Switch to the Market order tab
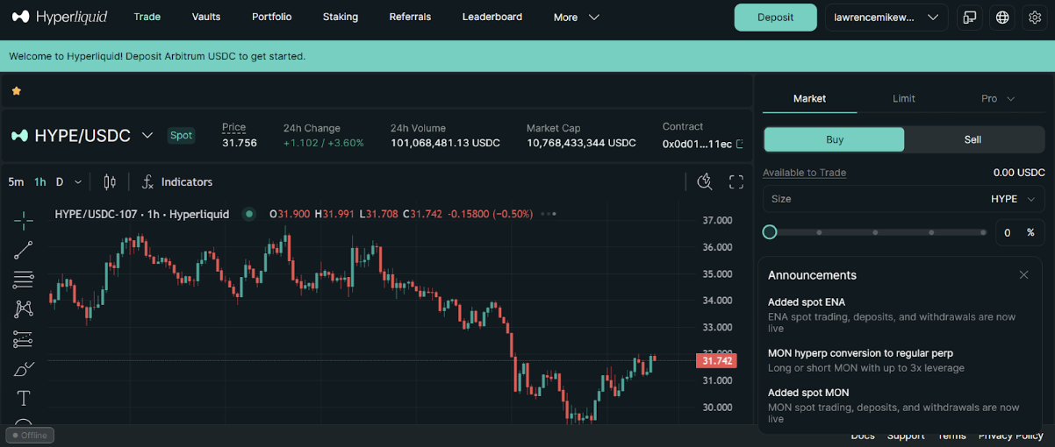The width and height of the screenshot is (1055, 447). 809,98
